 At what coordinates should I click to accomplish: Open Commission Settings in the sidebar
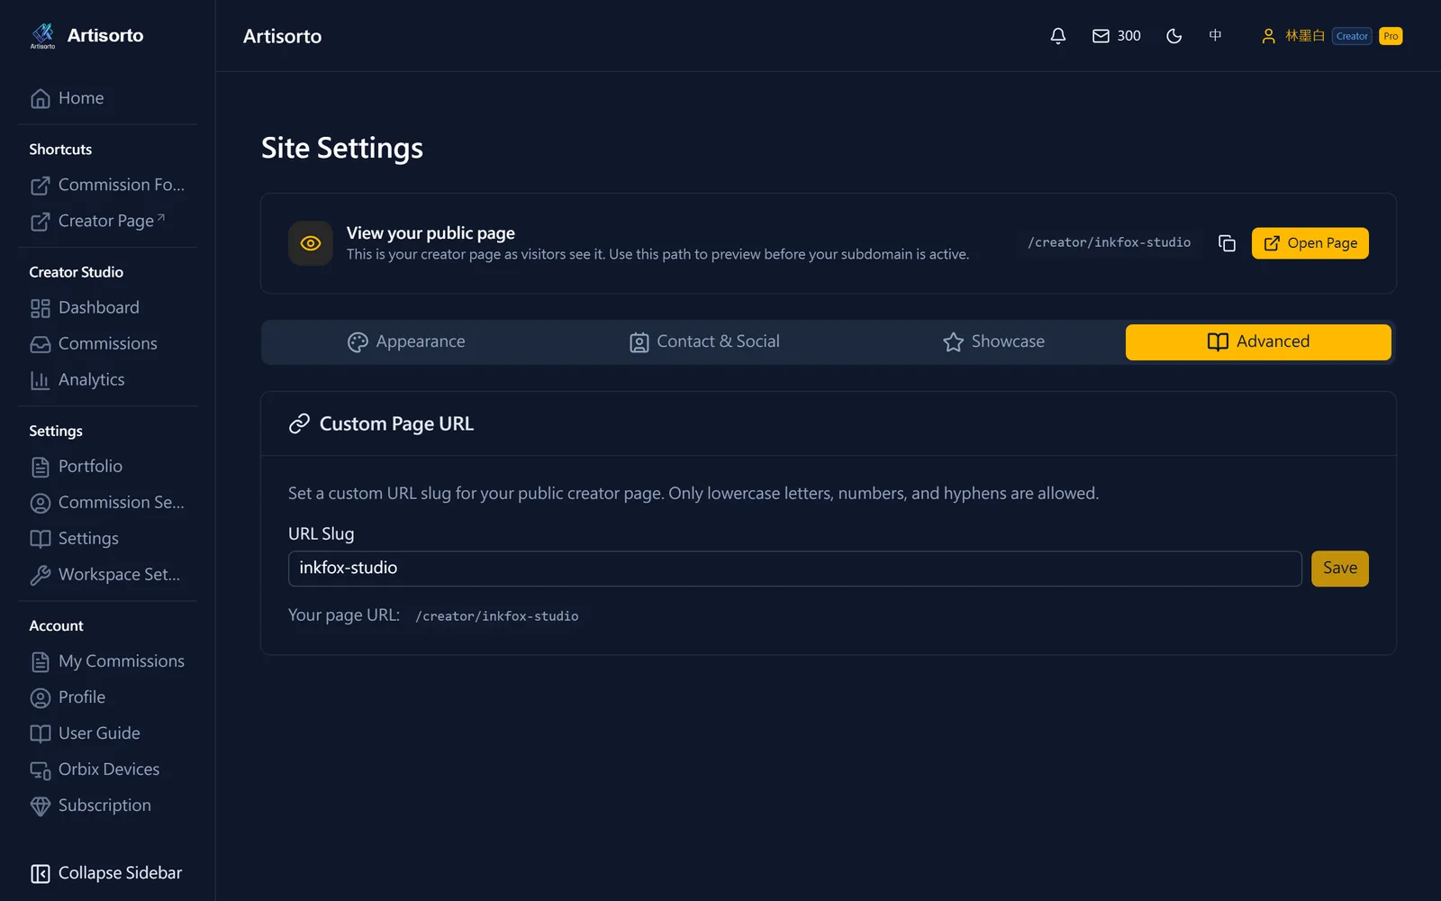108,502
